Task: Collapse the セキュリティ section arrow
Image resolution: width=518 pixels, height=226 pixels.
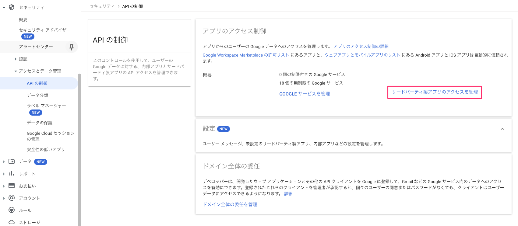Action: point(4,8)
